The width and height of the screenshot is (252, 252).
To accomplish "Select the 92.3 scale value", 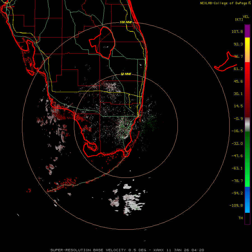I will coord(238,44).
